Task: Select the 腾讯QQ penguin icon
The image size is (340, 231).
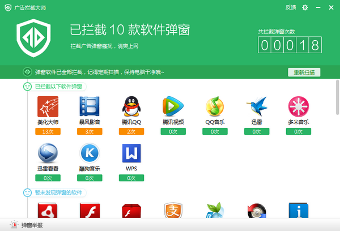Action: point(131,106)
